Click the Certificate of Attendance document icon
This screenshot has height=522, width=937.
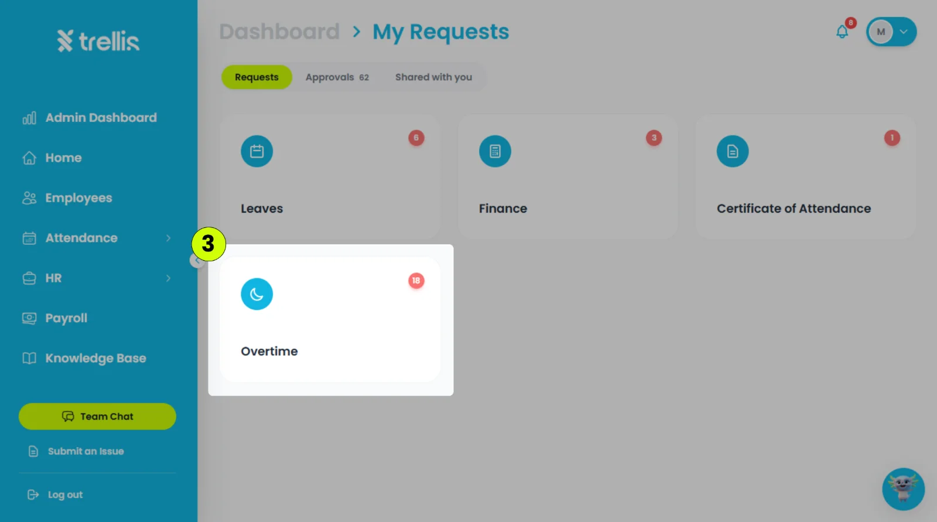[733, 152]
